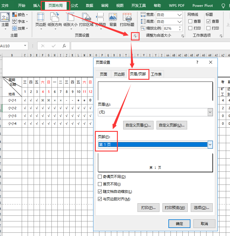Click the Background (背景) icon
This screenshot has height=236, width=230.
pos(113,17)
